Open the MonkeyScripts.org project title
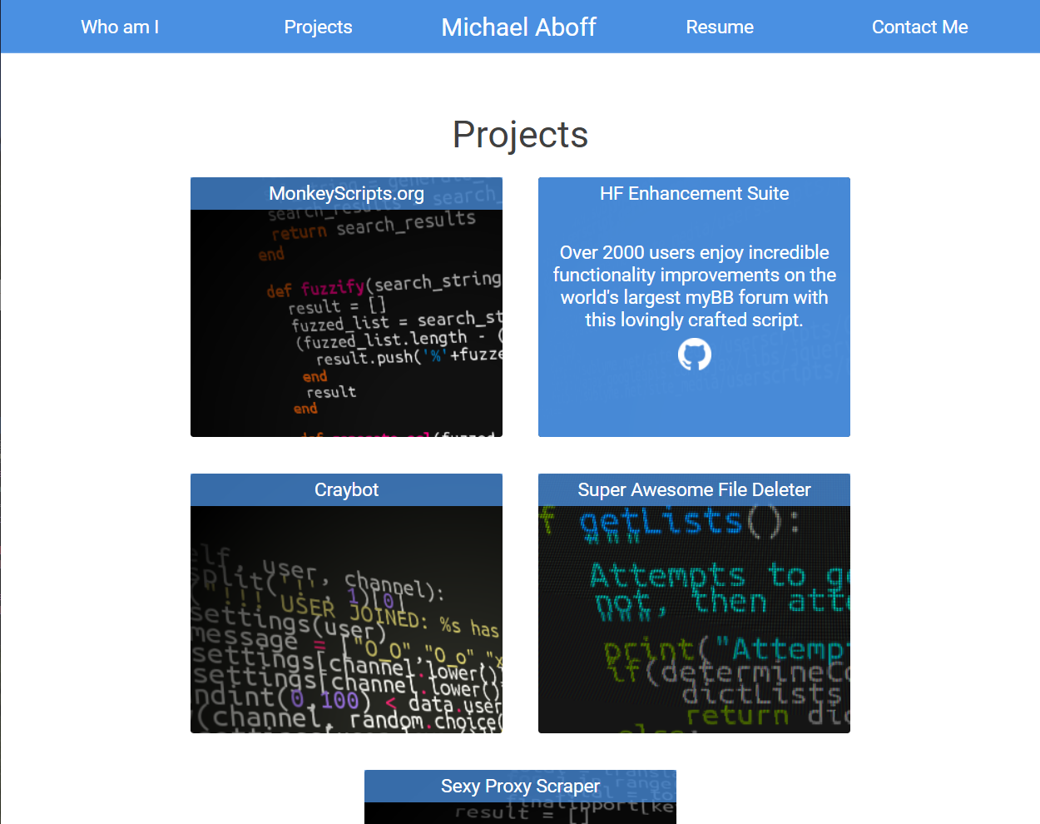1040x824 pixels. click(x=346, y=194)
